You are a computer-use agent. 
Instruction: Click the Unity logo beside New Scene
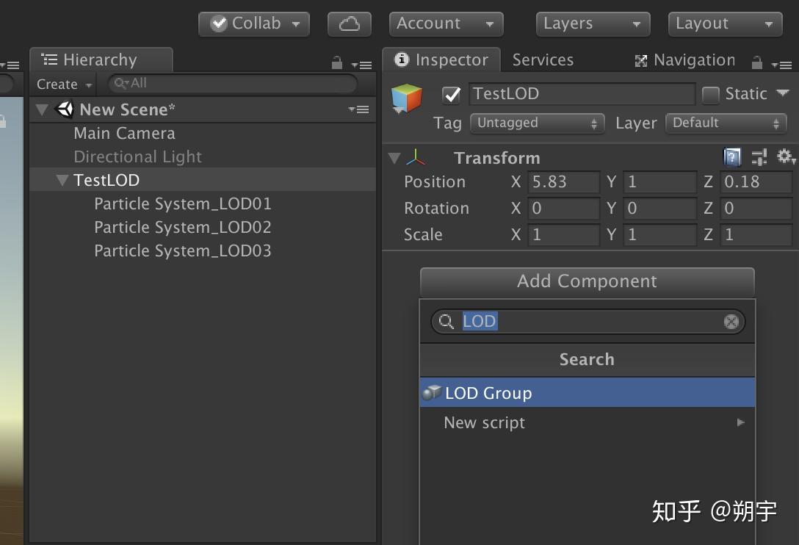point(65,109)
